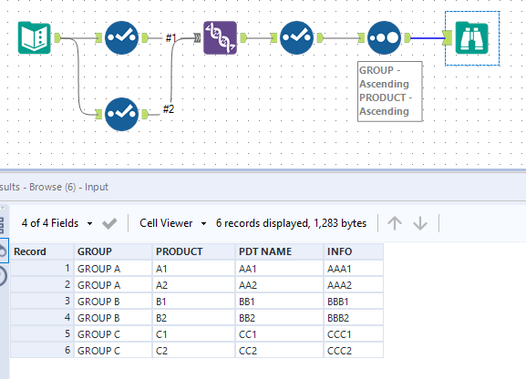Screen dimensions: 526x379
Task: Click the Sort tool input anchor
Action: (x=361, y=38)
